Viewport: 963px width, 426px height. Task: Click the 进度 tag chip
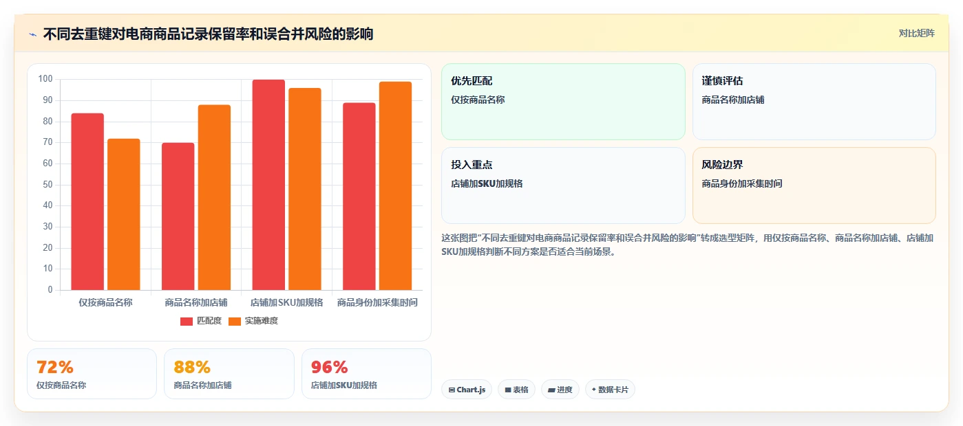(x=560, y=390)
